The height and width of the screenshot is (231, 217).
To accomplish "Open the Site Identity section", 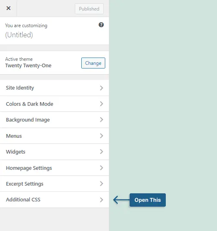I will (x=54, y=88).
